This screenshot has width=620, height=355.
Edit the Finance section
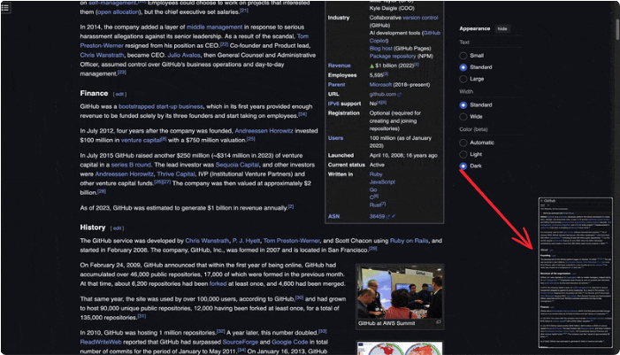click(x=119, y=94)
